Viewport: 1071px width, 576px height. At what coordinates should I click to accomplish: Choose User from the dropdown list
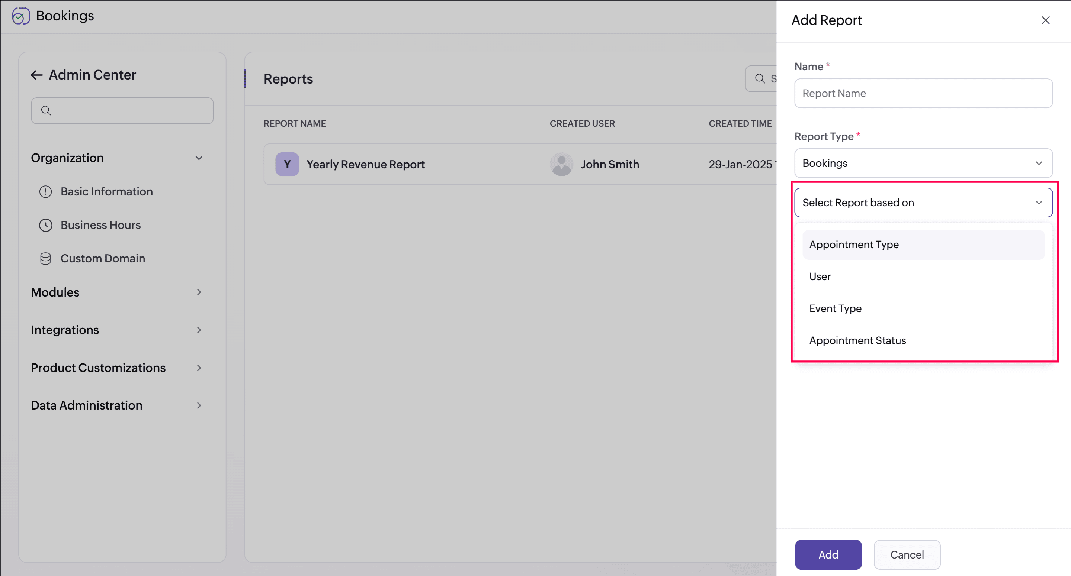tap(923, 276)
